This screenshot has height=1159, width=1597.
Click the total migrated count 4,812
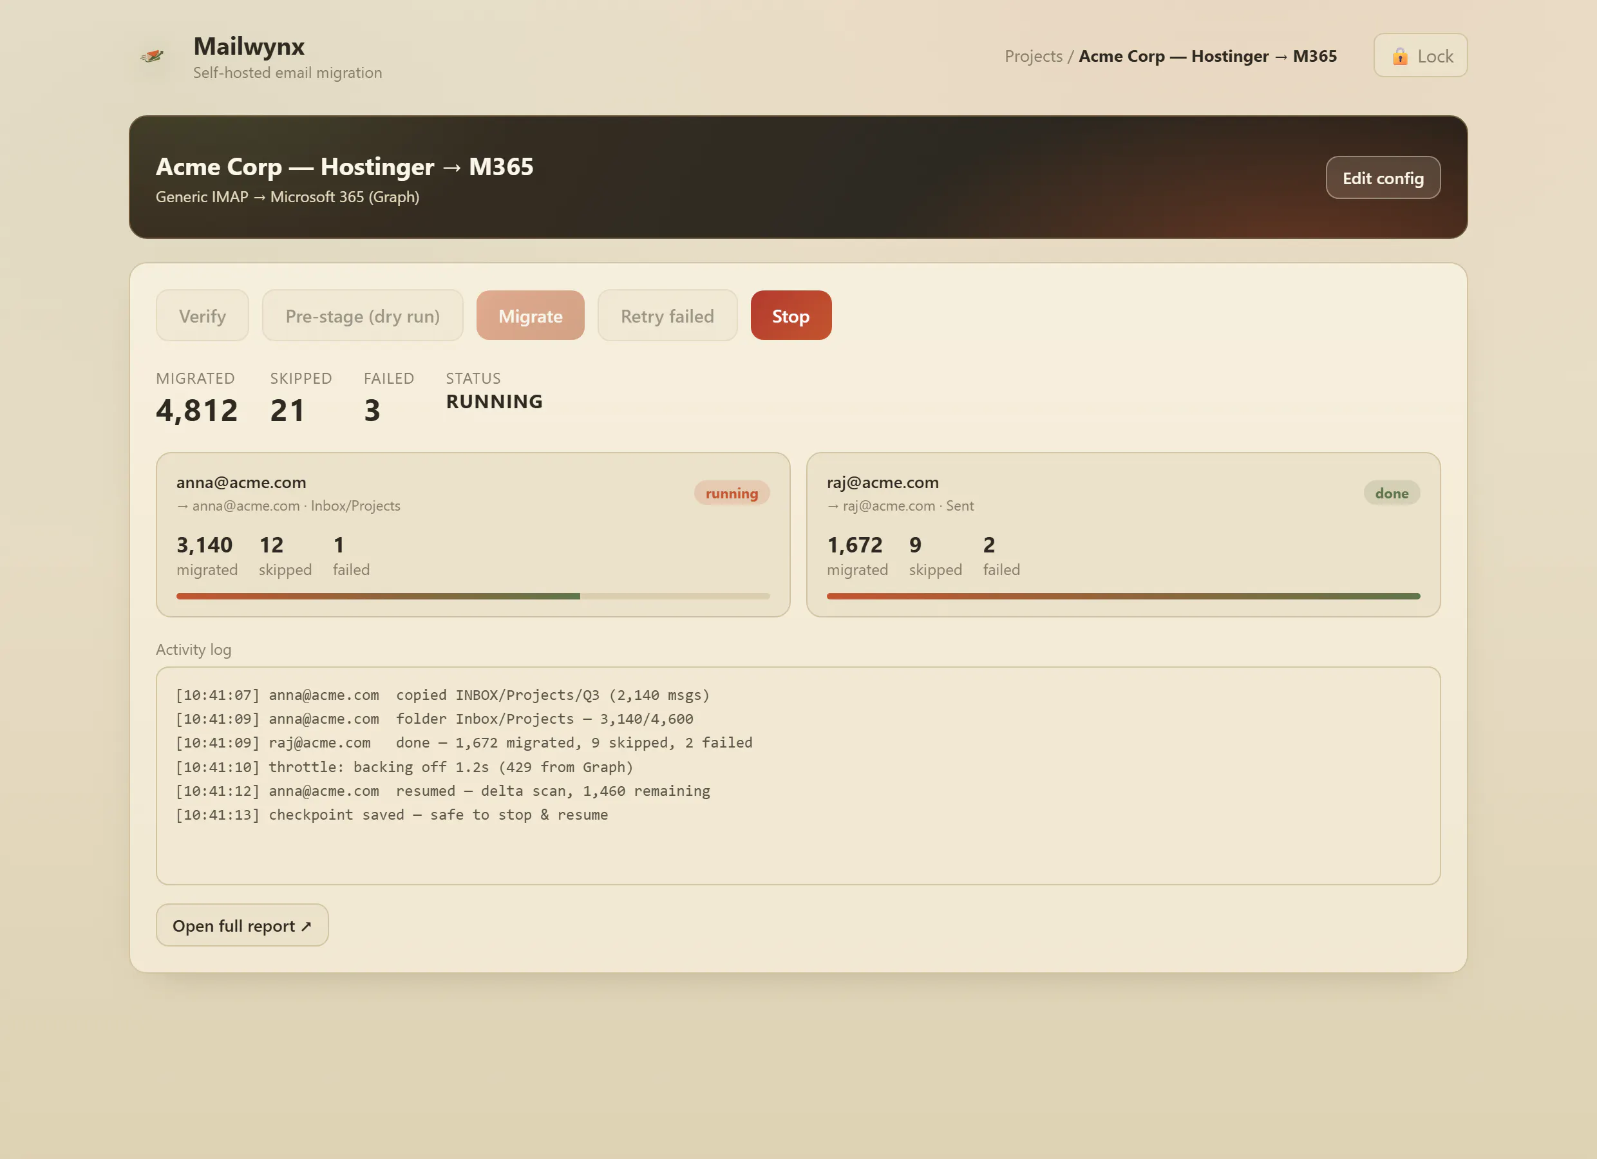pyautogui.click(x=196, y=411)
